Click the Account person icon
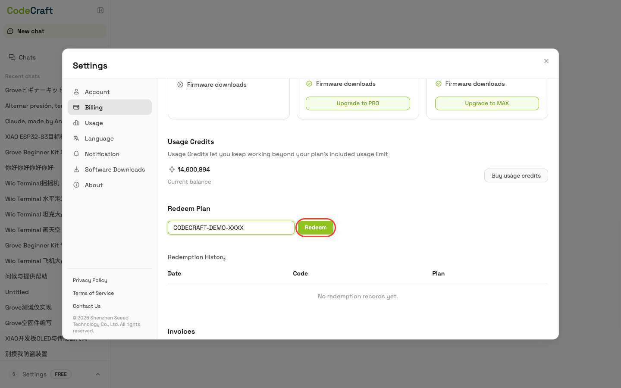 pyautogui.click(x=76, y=92)
